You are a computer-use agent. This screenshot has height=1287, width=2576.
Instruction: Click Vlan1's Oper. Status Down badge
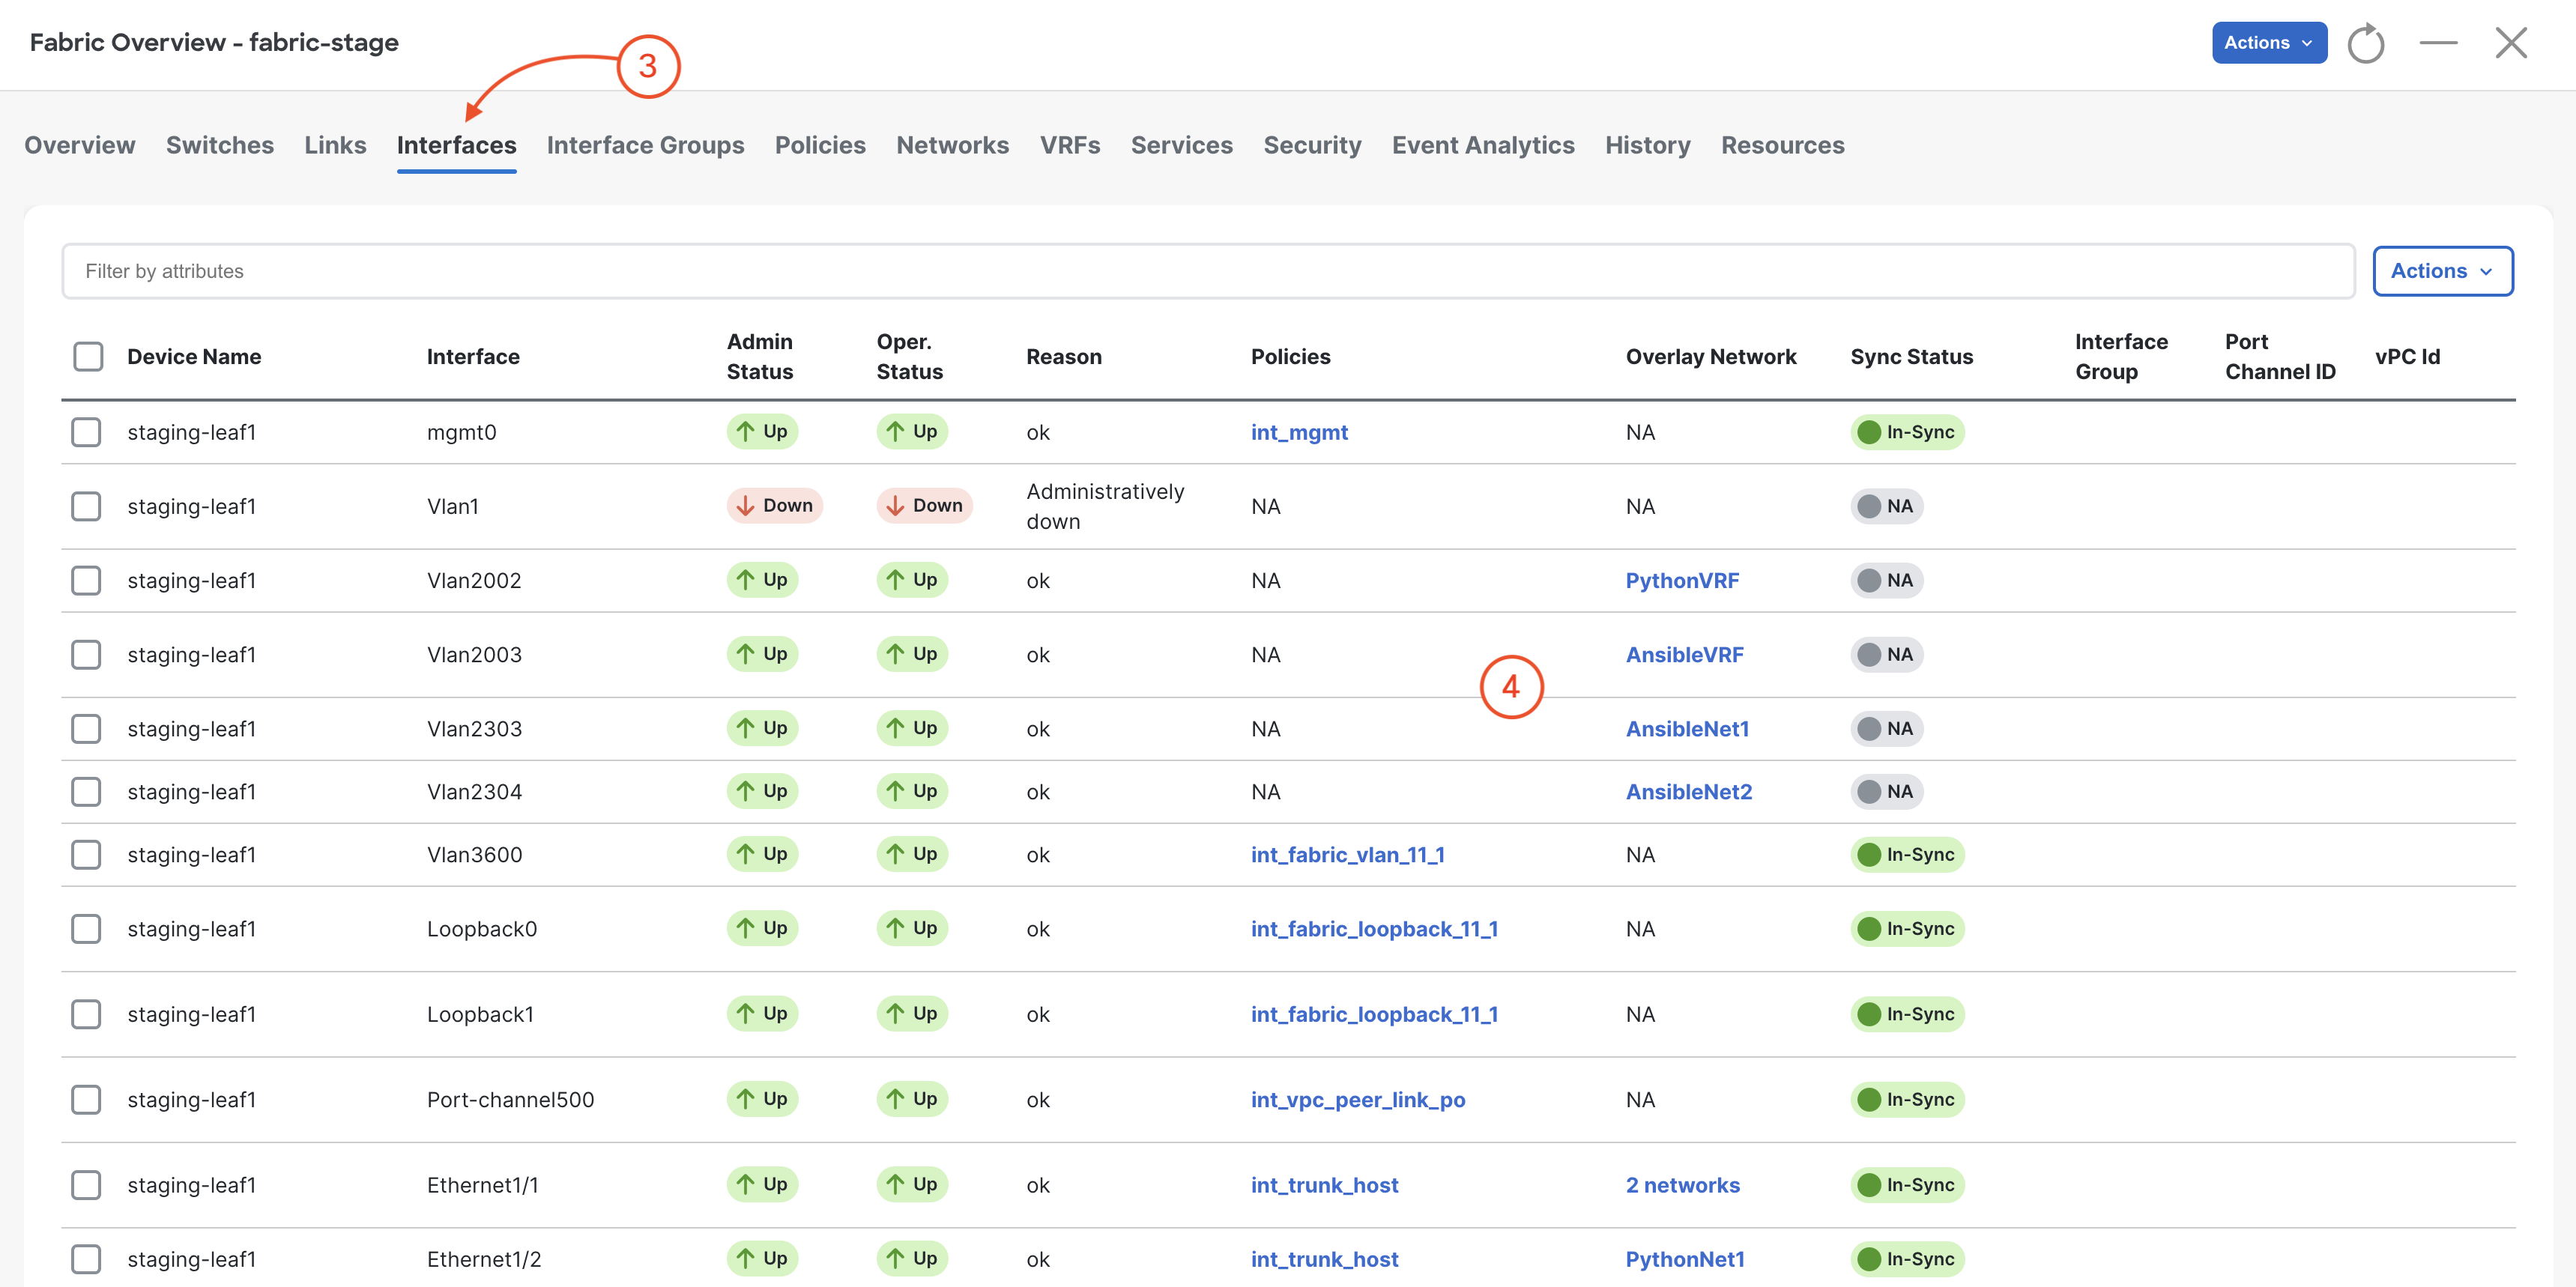click(924, 506)
